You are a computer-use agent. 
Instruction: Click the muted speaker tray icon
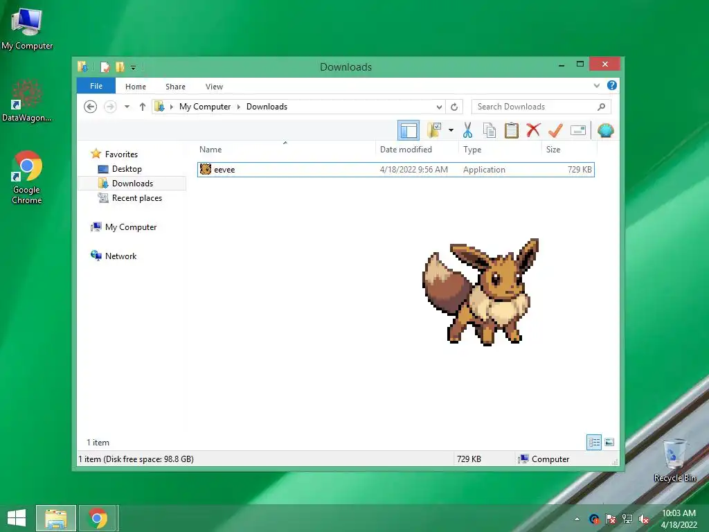tap(644, 519)
